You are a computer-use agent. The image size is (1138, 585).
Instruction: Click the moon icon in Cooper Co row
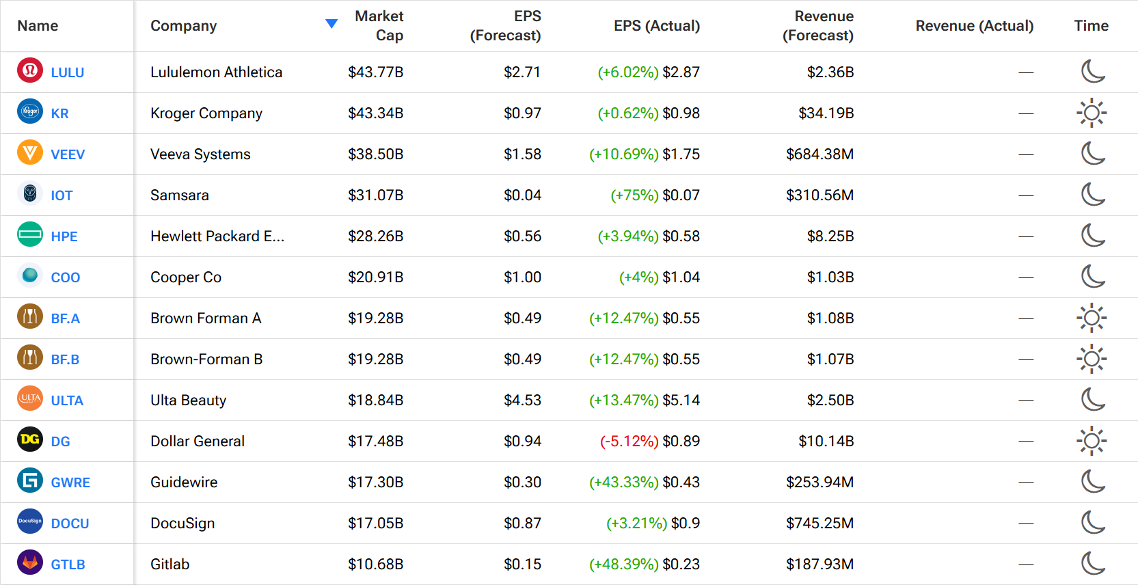[x=1093, y=276]
